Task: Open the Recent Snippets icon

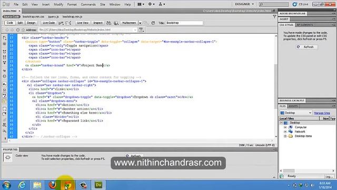Action: (5, 125)
